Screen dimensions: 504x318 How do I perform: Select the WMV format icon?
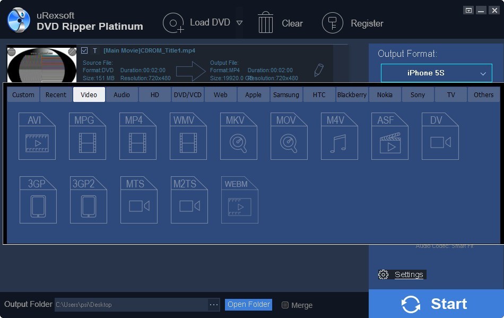point(188,136)
